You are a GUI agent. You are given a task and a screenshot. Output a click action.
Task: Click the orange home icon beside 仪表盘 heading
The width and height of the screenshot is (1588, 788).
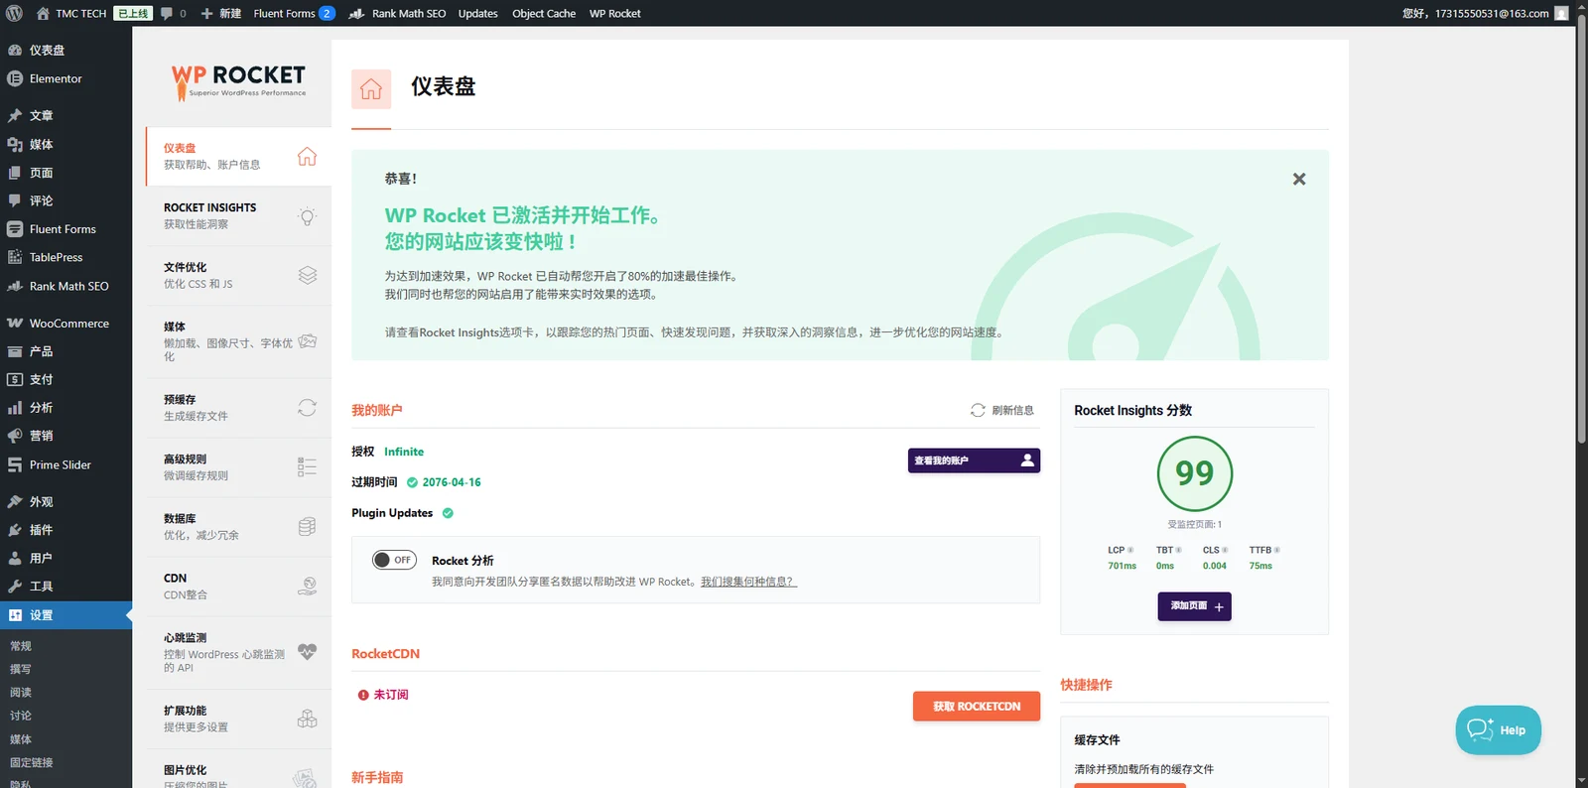coord(371,89)
